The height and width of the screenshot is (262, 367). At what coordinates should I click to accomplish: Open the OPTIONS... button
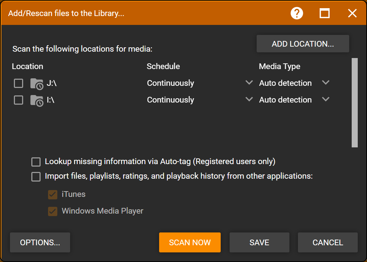[40, 242]
